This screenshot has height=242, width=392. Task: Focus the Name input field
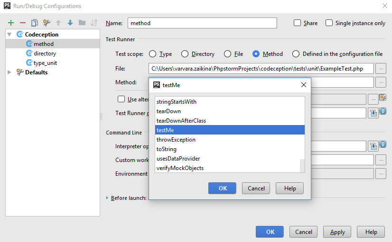[202, 23]
